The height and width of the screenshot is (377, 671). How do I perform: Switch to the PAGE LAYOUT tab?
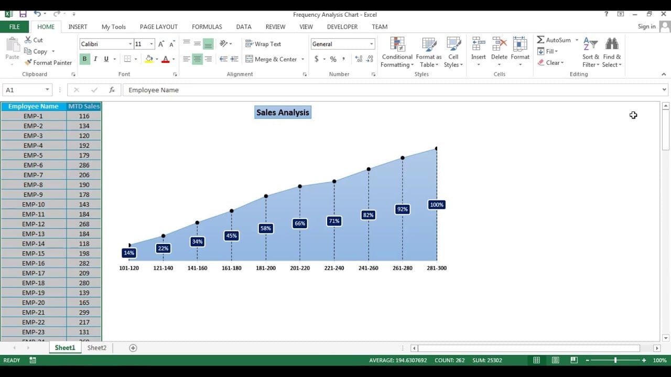(159, 27)
